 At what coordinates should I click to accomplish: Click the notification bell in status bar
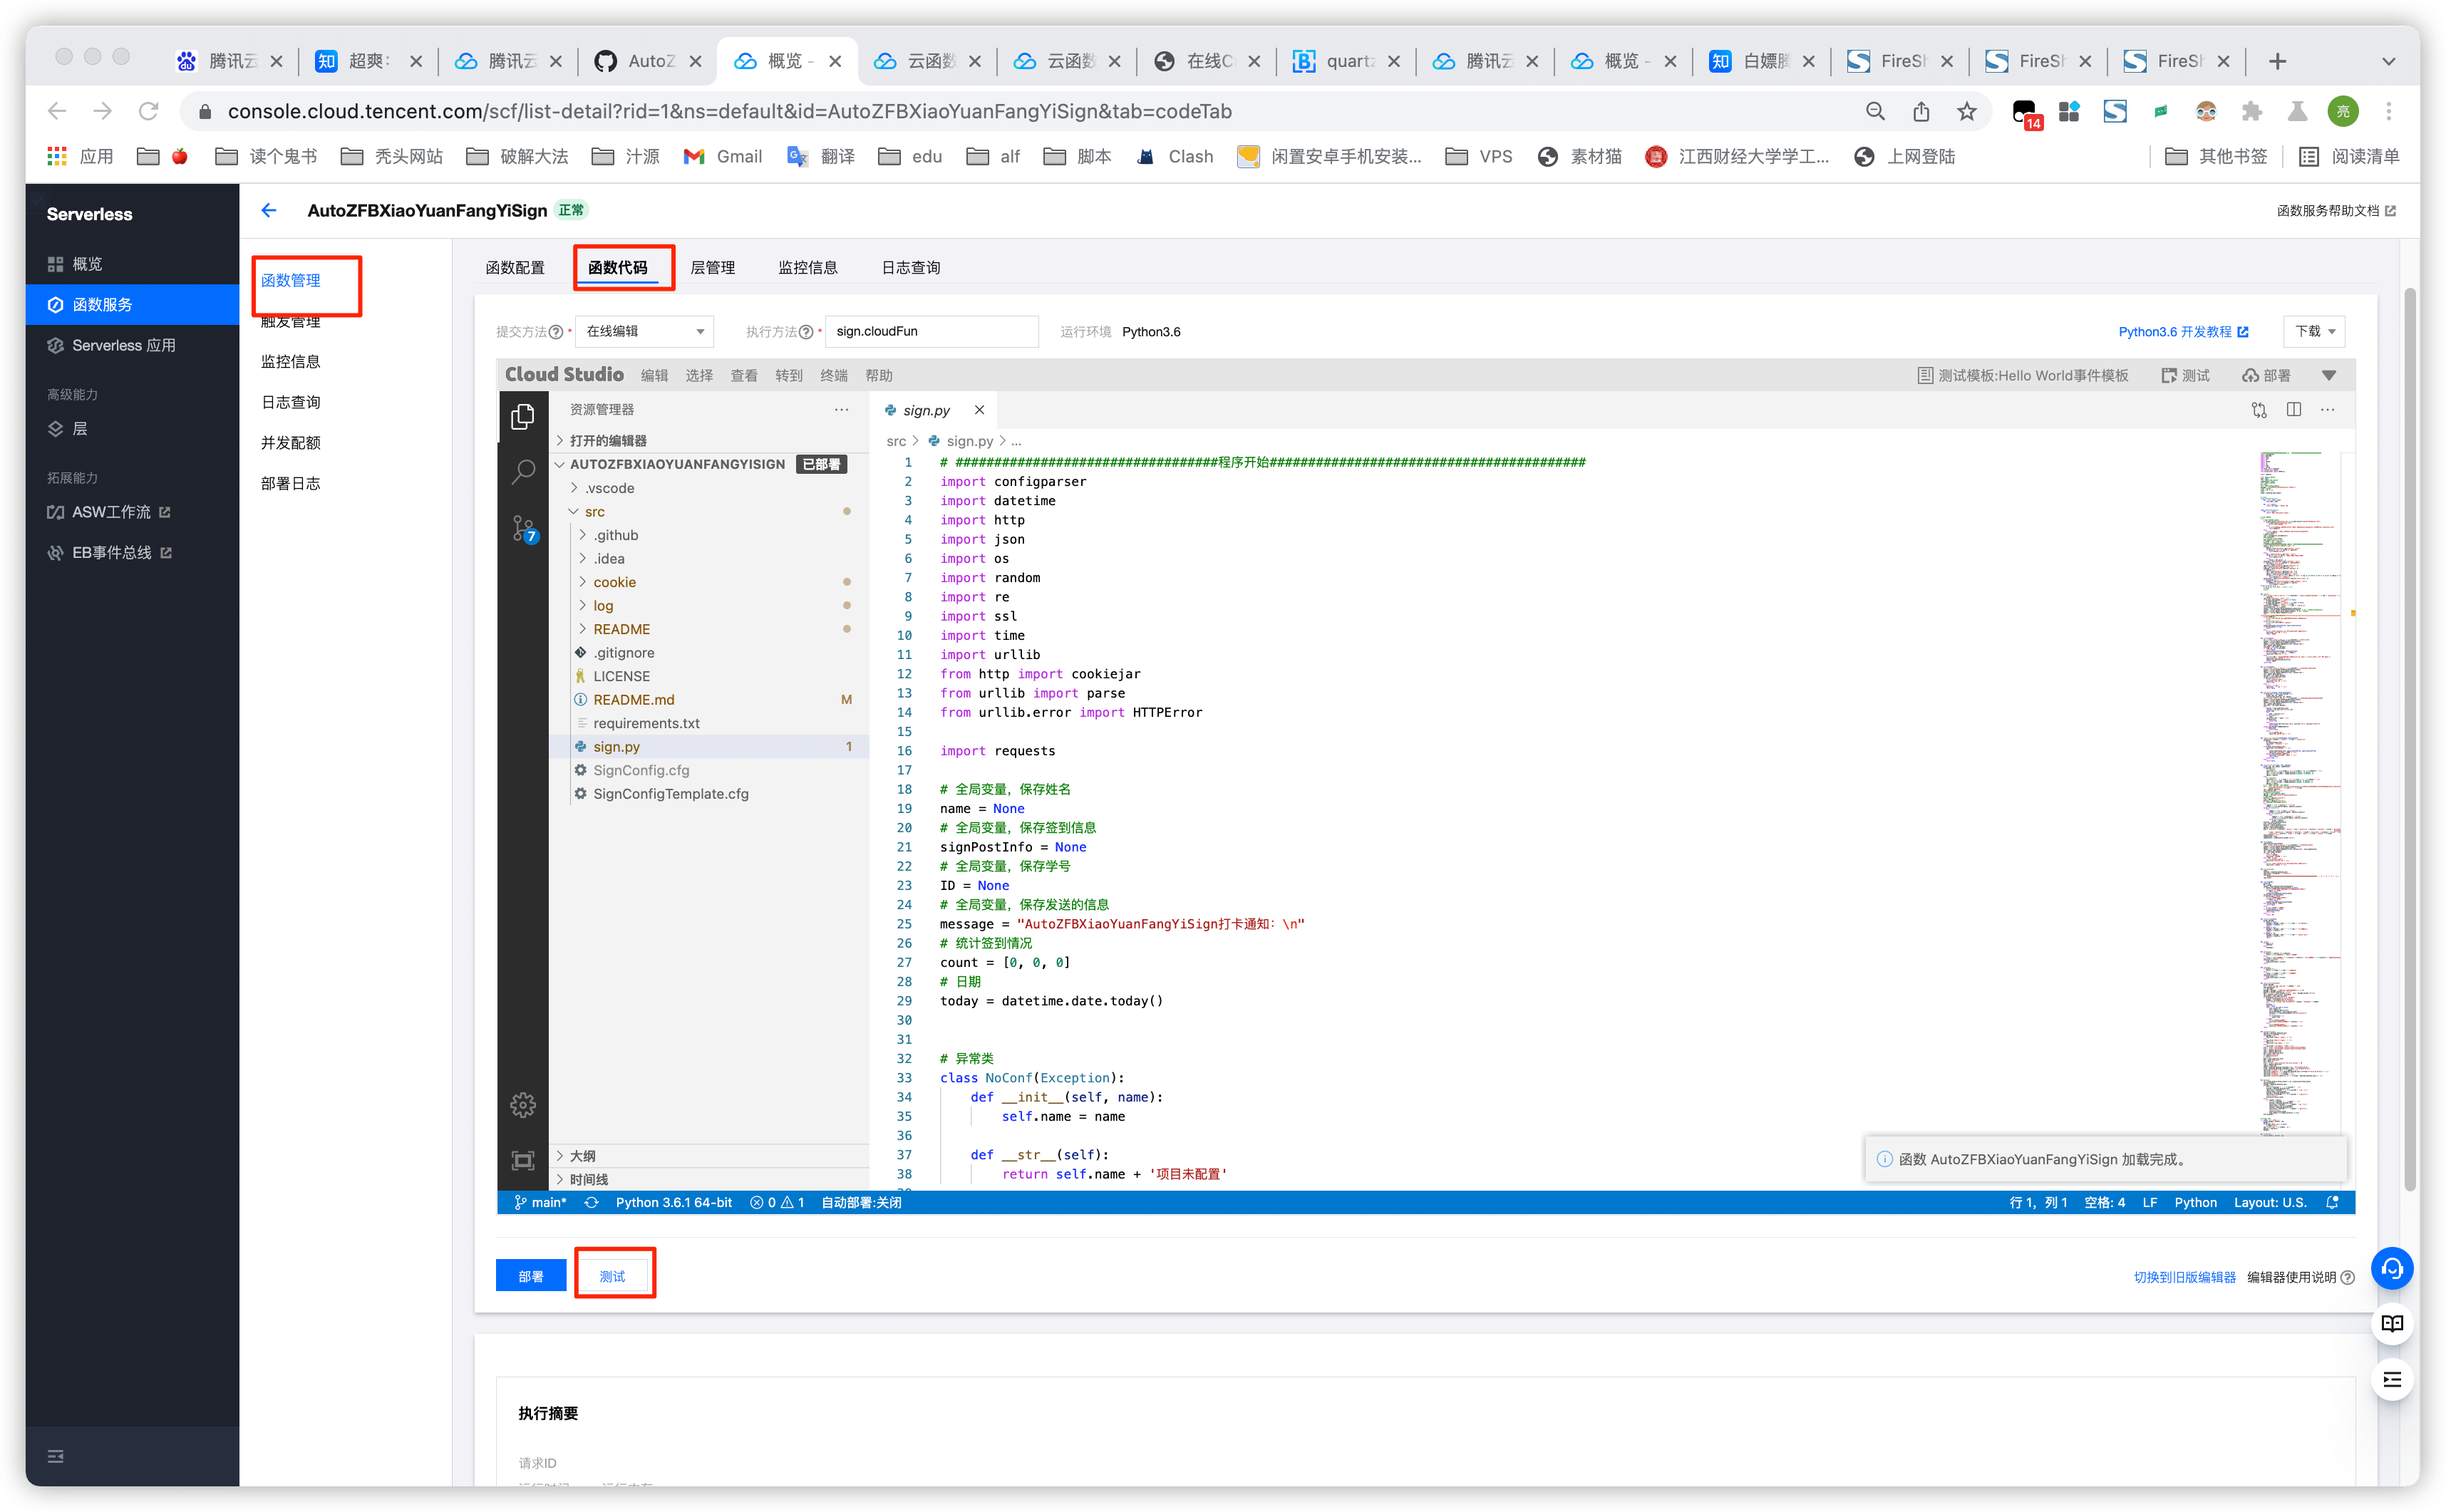[2332, 1202]
